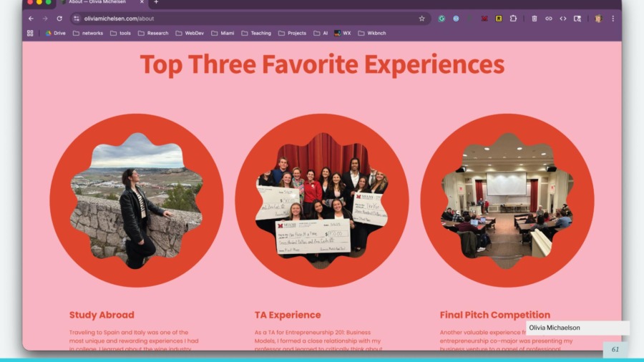This screenshot has width=644, height=362.
Task: Open the 1Password extension icon
Action: tap(456, 19)
